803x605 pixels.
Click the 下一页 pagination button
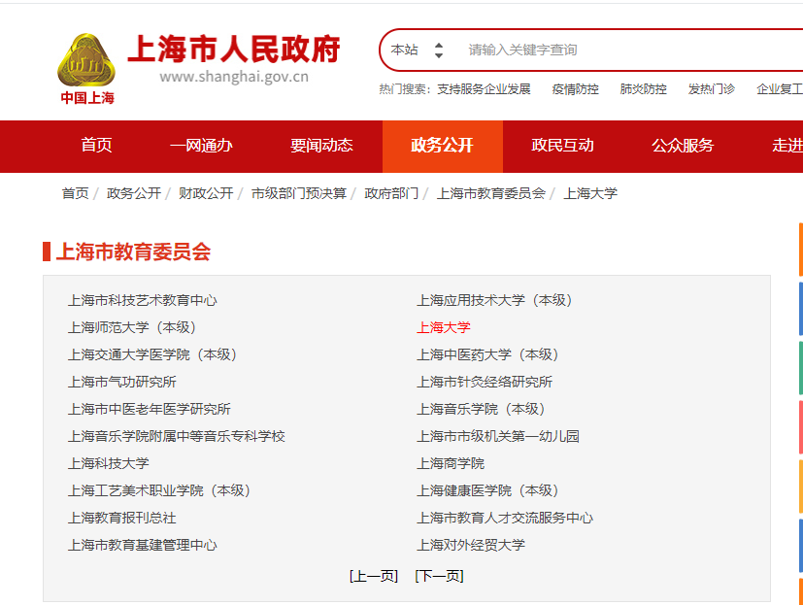click(442, 575)
